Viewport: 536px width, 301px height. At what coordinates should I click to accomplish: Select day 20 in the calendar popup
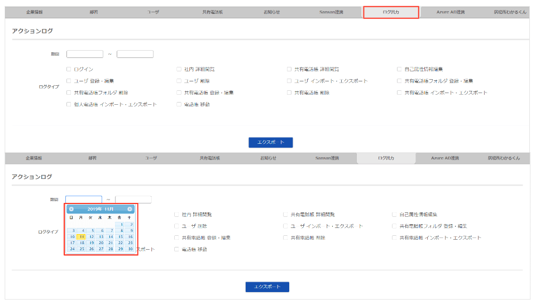pyautogui.click(x=100, y=243)
